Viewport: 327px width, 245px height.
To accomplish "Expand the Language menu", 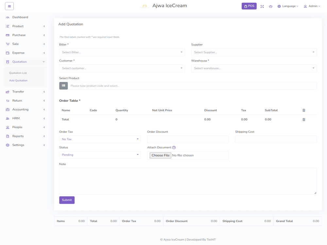I will [x=287, y=6].
